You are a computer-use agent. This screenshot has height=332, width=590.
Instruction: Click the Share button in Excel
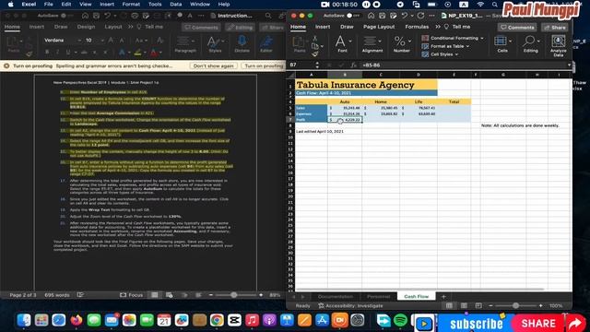(555, 28)
